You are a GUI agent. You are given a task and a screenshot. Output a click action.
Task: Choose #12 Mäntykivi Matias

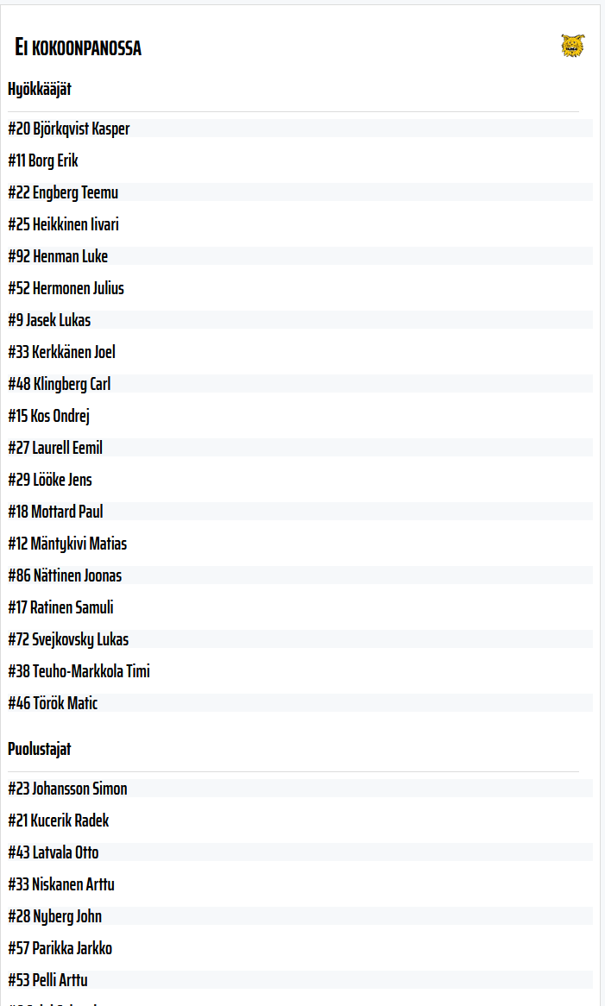[67, 544]
